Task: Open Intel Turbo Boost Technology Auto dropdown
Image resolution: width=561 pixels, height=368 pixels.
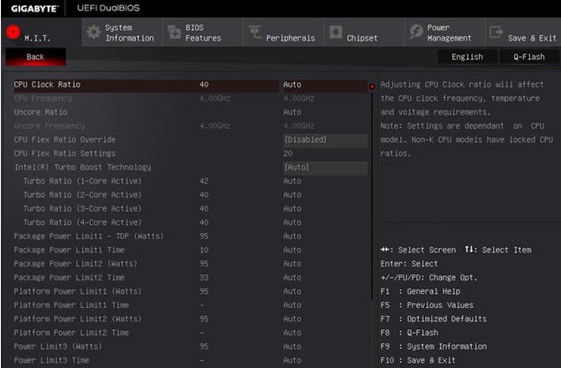Action: (324, 167)
